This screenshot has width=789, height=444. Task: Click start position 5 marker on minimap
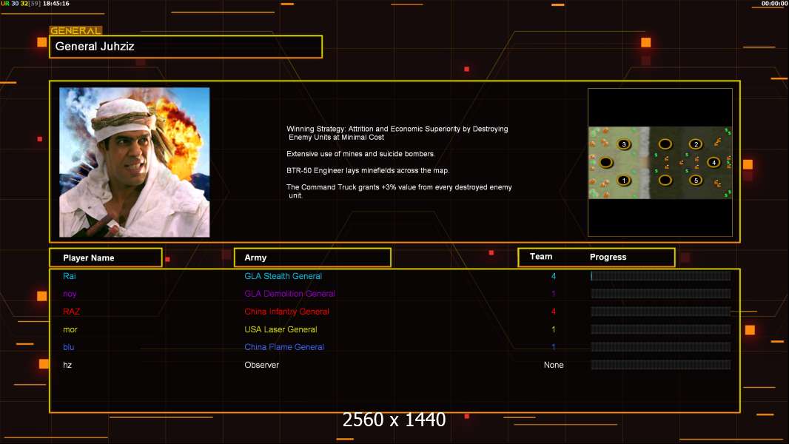pyautogui.click(x=695, y=180)
